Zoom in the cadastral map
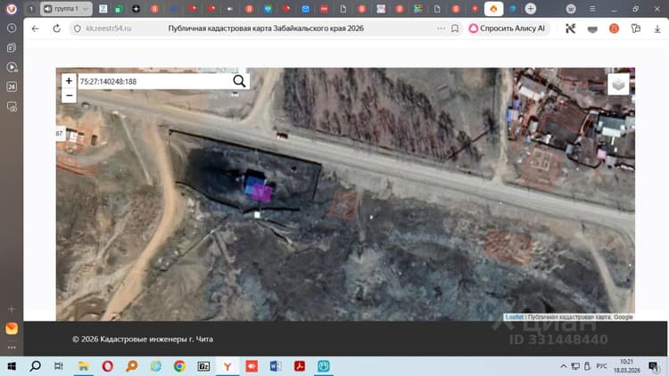The width and height of the screenshot is (669, 376). coord(69,81)
